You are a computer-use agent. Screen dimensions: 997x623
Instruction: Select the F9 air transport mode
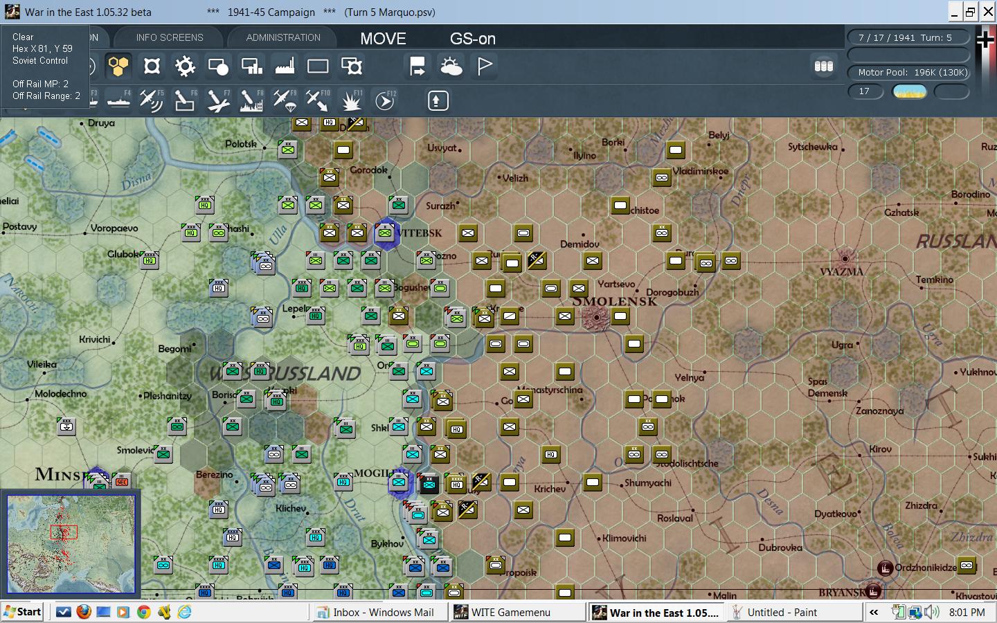click(x=284, y=101)
